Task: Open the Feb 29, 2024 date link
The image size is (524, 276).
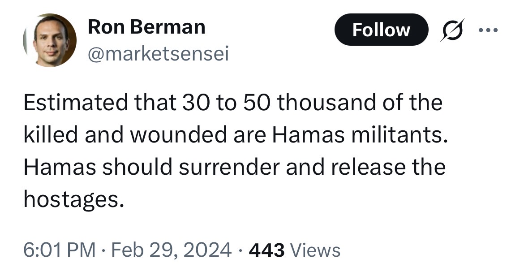Action: pos(171,250)
